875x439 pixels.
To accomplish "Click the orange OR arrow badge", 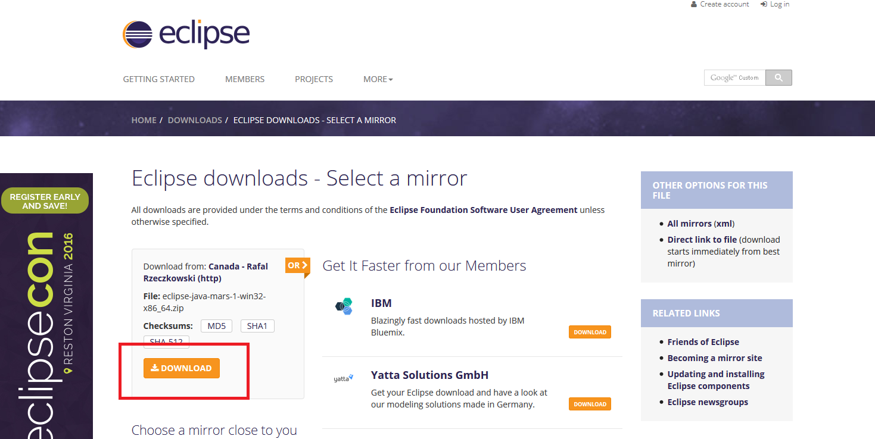I will (297, 265).
